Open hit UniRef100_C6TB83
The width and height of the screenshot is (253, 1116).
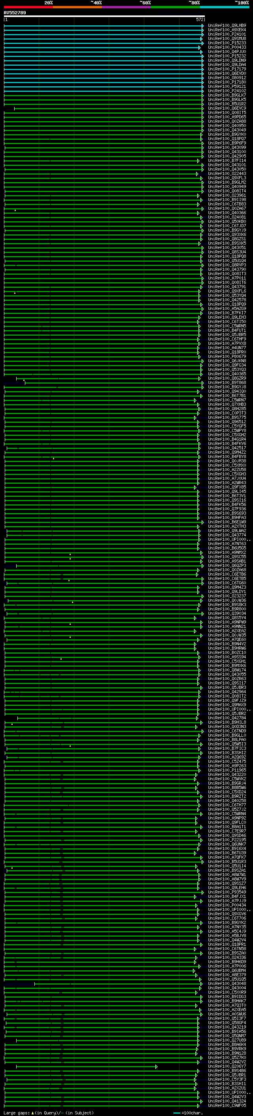point(227,204)
